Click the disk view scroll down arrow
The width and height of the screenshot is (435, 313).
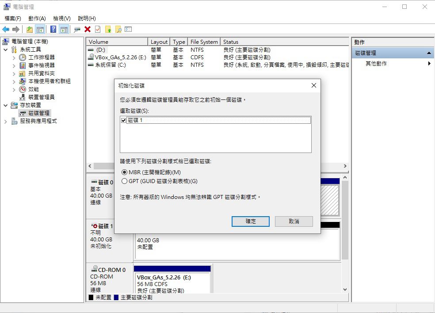point(345,290)
